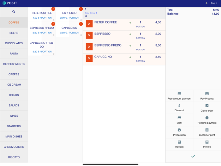Select the ICE CREAM category
The height and width of the screenshot is (166, 221).
tap(14, 85)
